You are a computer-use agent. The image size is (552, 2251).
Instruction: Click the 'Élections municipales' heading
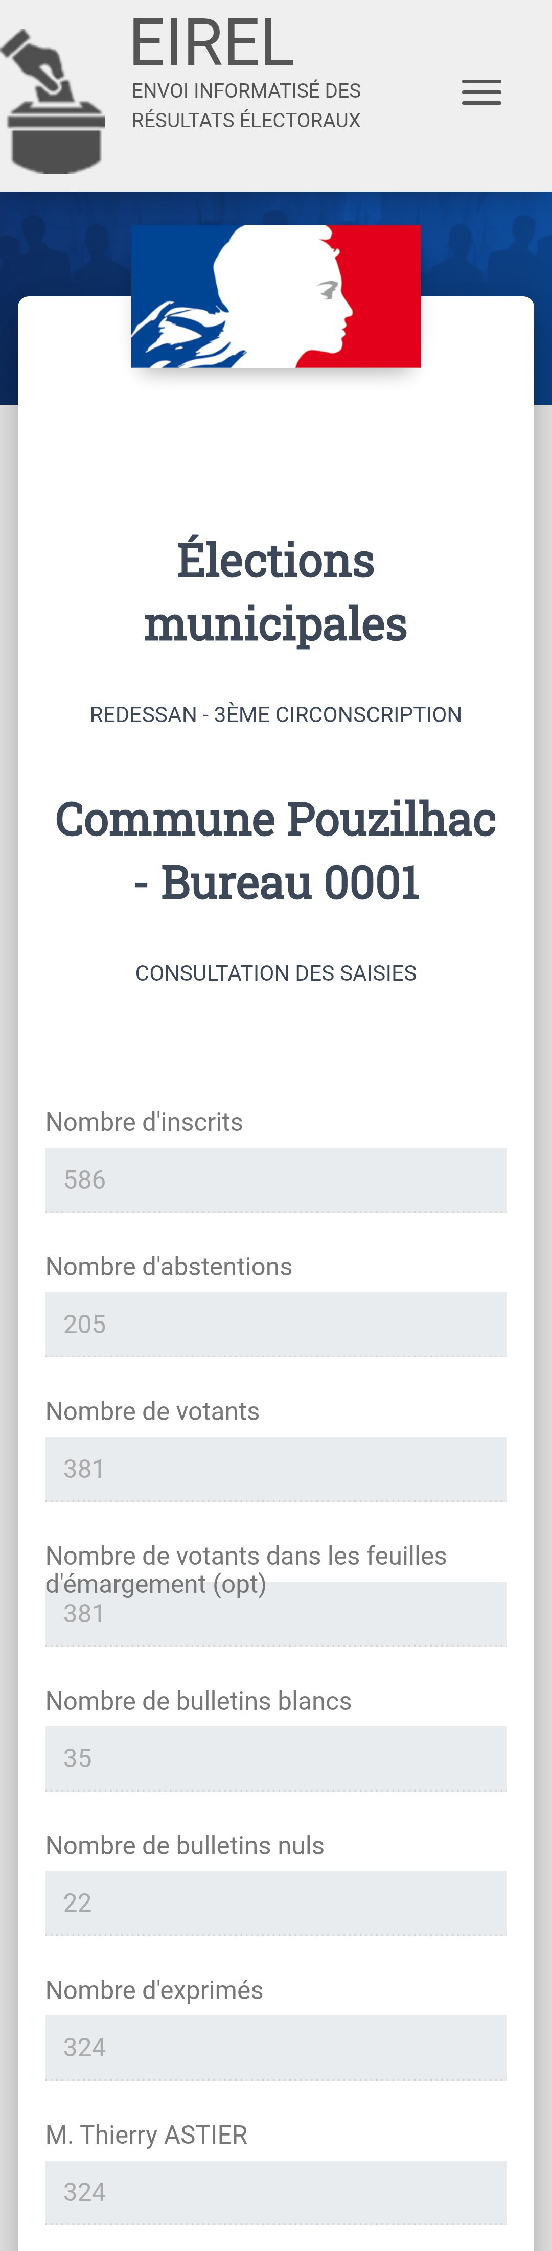pos(276,592)
